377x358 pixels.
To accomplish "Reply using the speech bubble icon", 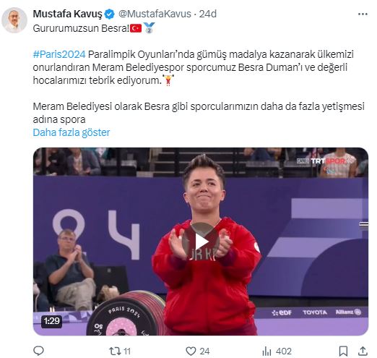I will coord(38,351).
